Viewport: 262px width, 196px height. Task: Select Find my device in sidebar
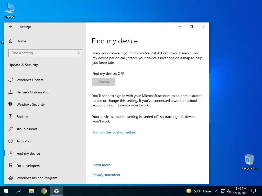click(45, 153)
